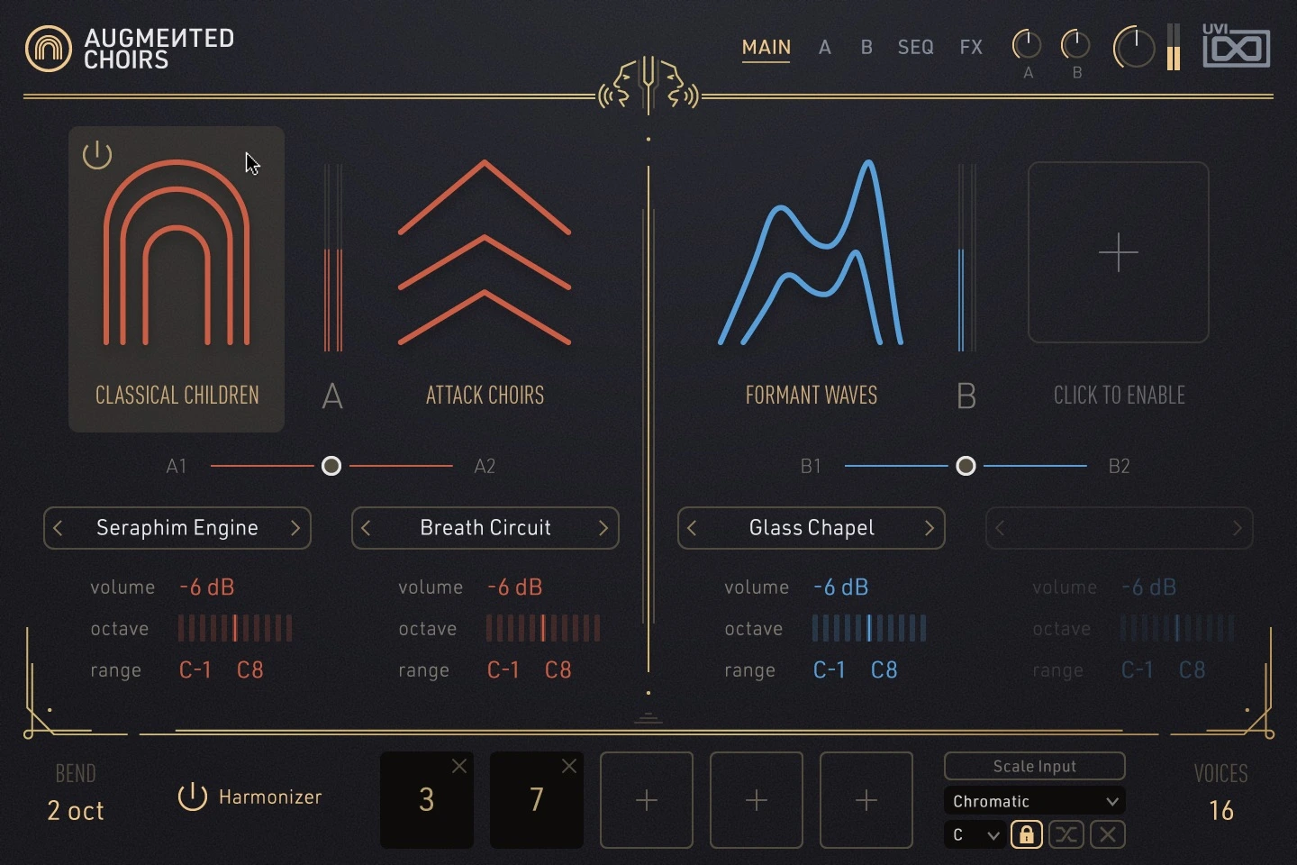1297x865 pixels.
Task: Open the FX tab
Action: [971, 47]
